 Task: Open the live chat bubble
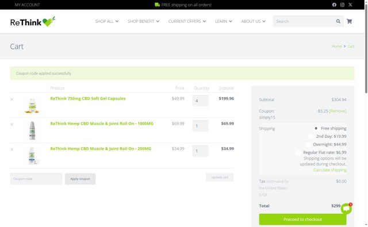[x=346, y=209]
